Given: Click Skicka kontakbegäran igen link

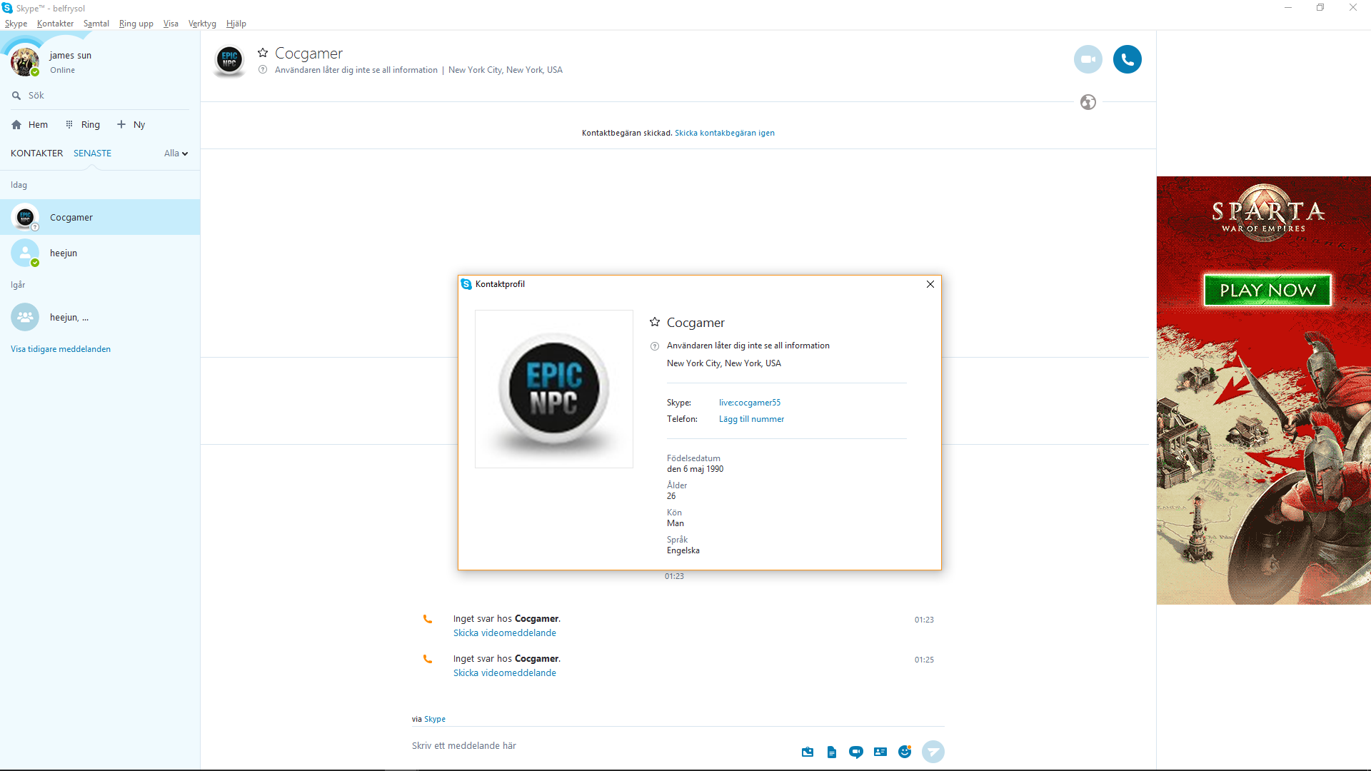Looking at the screenshot, I should (724, 133).
